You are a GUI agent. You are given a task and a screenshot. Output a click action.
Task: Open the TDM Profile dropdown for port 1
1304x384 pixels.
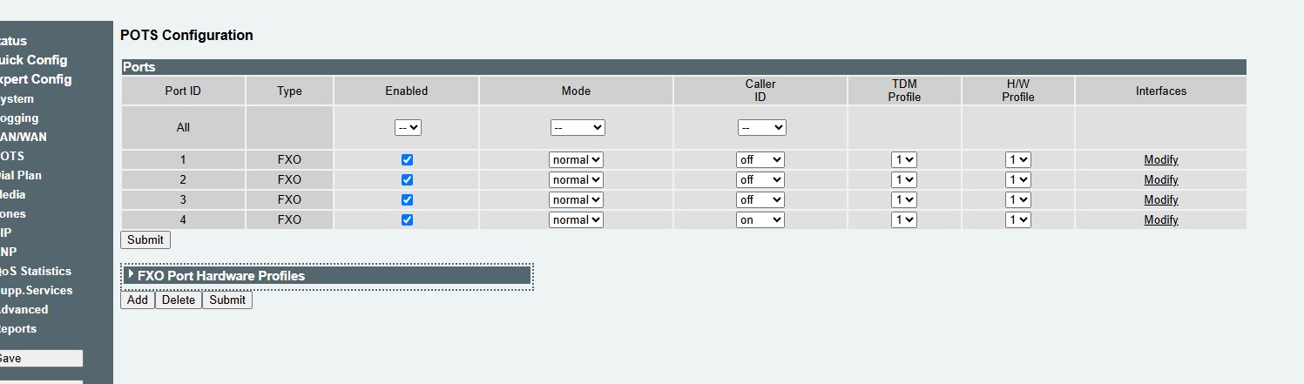pos(904,160)
